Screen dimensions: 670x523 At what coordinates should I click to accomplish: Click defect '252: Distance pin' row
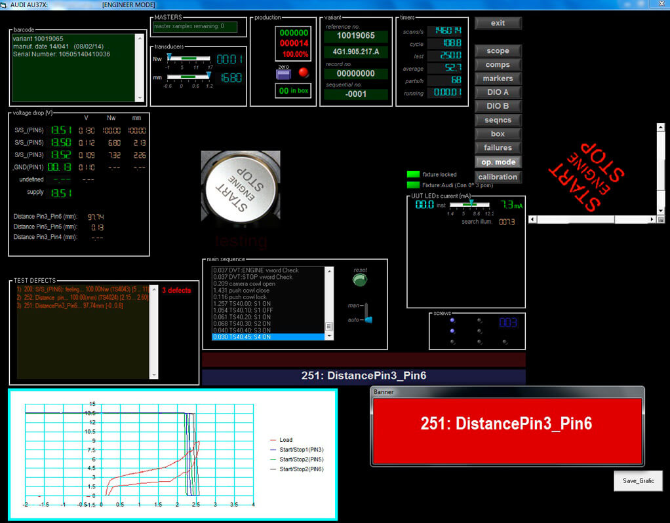pos(83,297)
